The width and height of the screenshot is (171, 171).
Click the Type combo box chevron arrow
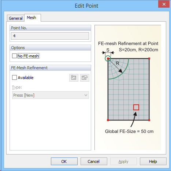coord(86,95)
